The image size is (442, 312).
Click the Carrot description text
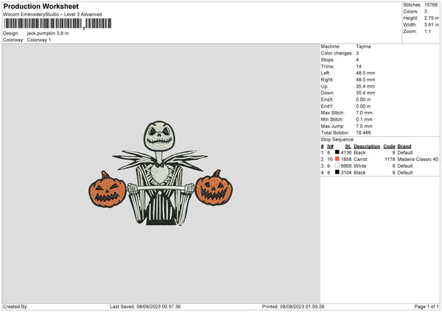[360, 160]
